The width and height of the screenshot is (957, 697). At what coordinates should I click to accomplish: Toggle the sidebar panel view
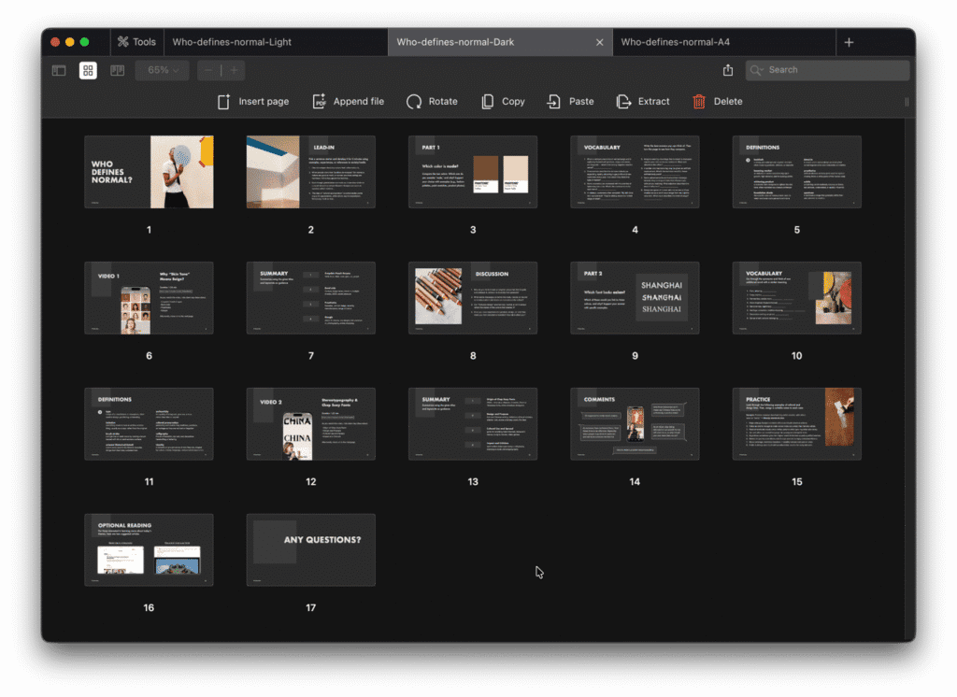pyautogui.click(x=59, y=70)
